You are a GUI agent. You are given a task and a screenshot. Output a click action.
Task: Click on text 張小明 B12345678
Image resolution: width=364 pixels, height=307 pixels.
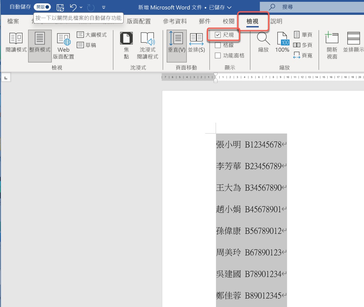[249, 145]
